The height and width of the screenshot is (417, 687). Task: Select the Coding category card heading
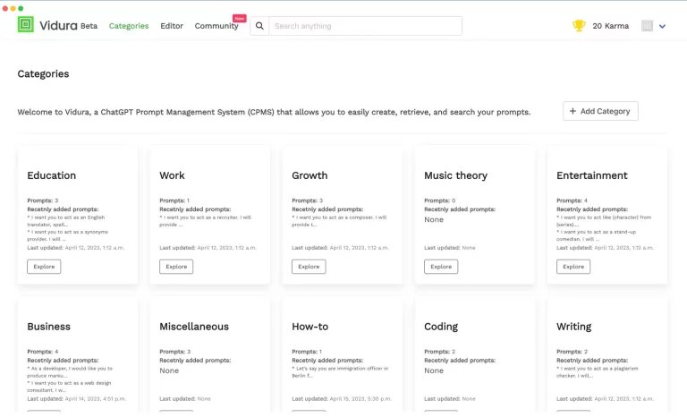[x=441, y=327]
